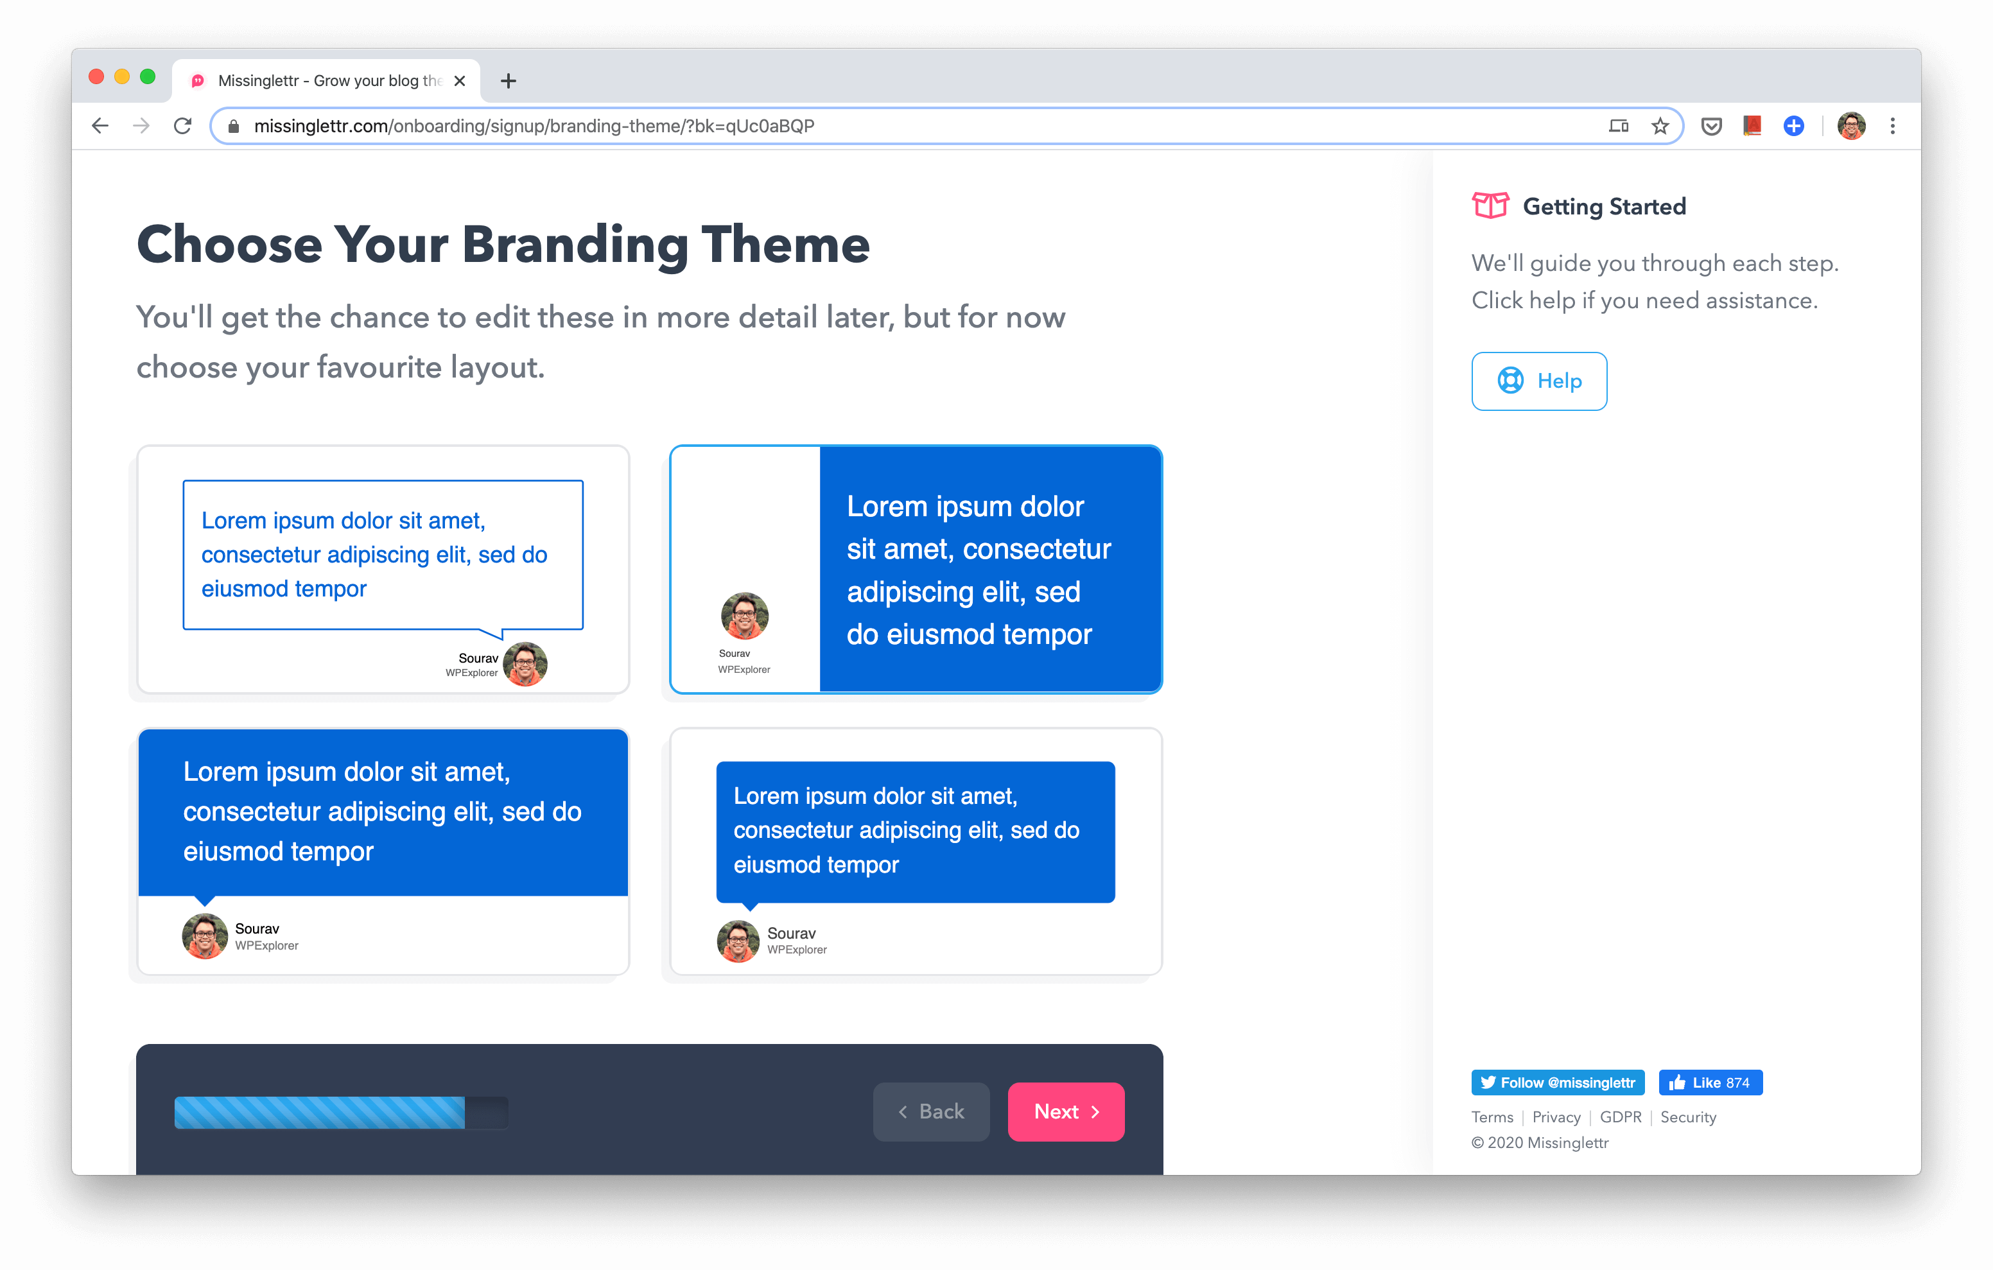This screenshot has width=1993, height=1270.
Task: Select the top-left white speech bubble theme
Action: pos(382,570)
